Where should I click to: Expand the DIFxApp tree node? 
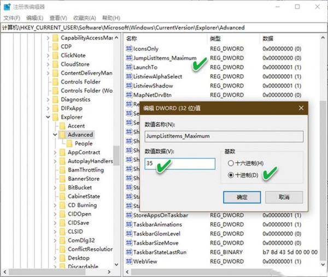48,108
